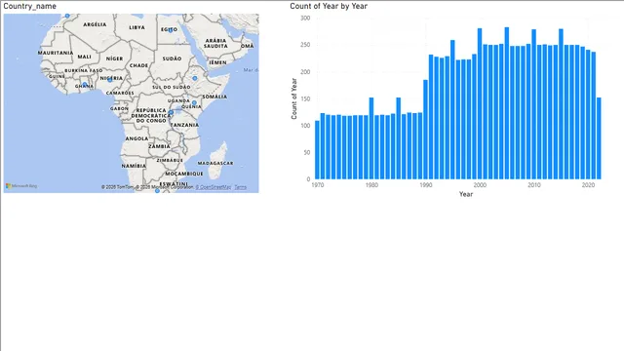Select the map bubble above the Quênia label
Viewport: 624px width, 351px height.
194,102
